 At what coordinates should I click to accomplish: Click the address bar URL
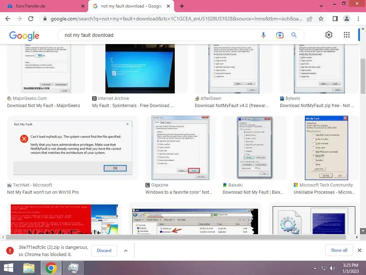tap(176, 19)
